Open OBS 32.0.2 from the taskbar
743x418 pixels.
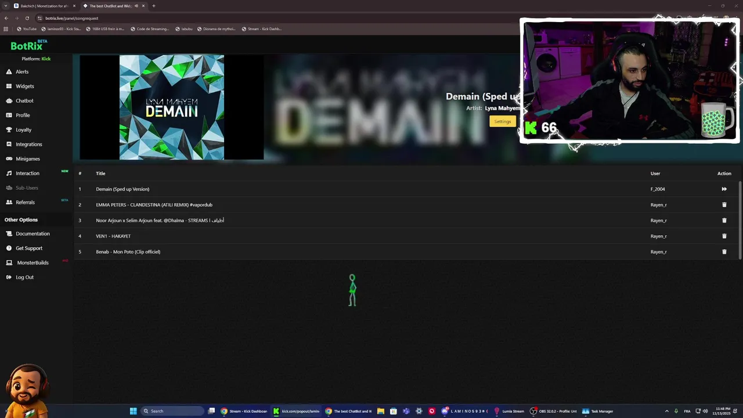[x=553, y=411]
